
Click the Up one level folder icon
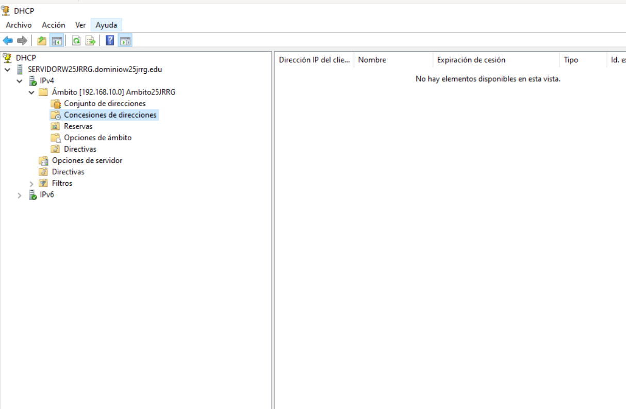tap(42, 41)
